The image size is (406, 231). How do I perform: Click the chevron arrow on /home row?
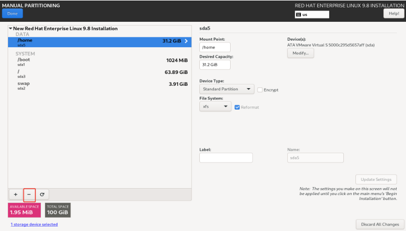point(186,41)
